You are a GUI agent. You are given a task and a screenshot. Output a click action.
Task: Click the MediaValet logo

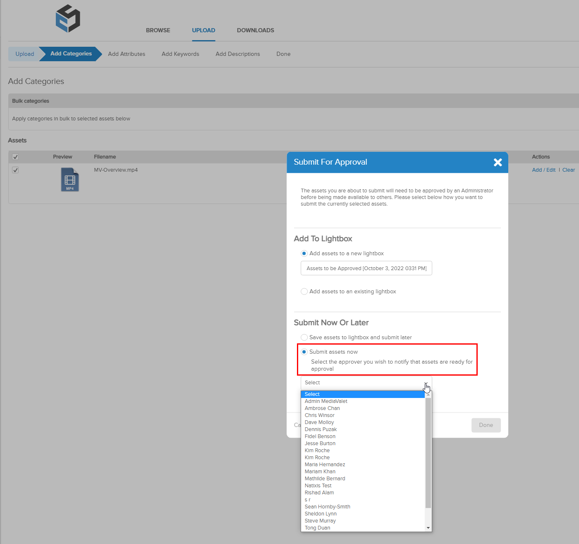pos(67,18)
